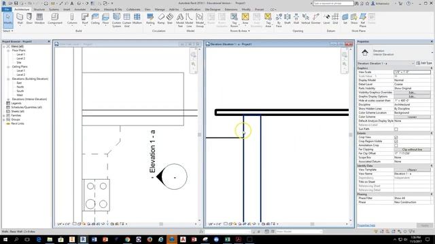Select the By Face opening tool
The height and width of the screenshot is (244, 435).
pos(279,20)
